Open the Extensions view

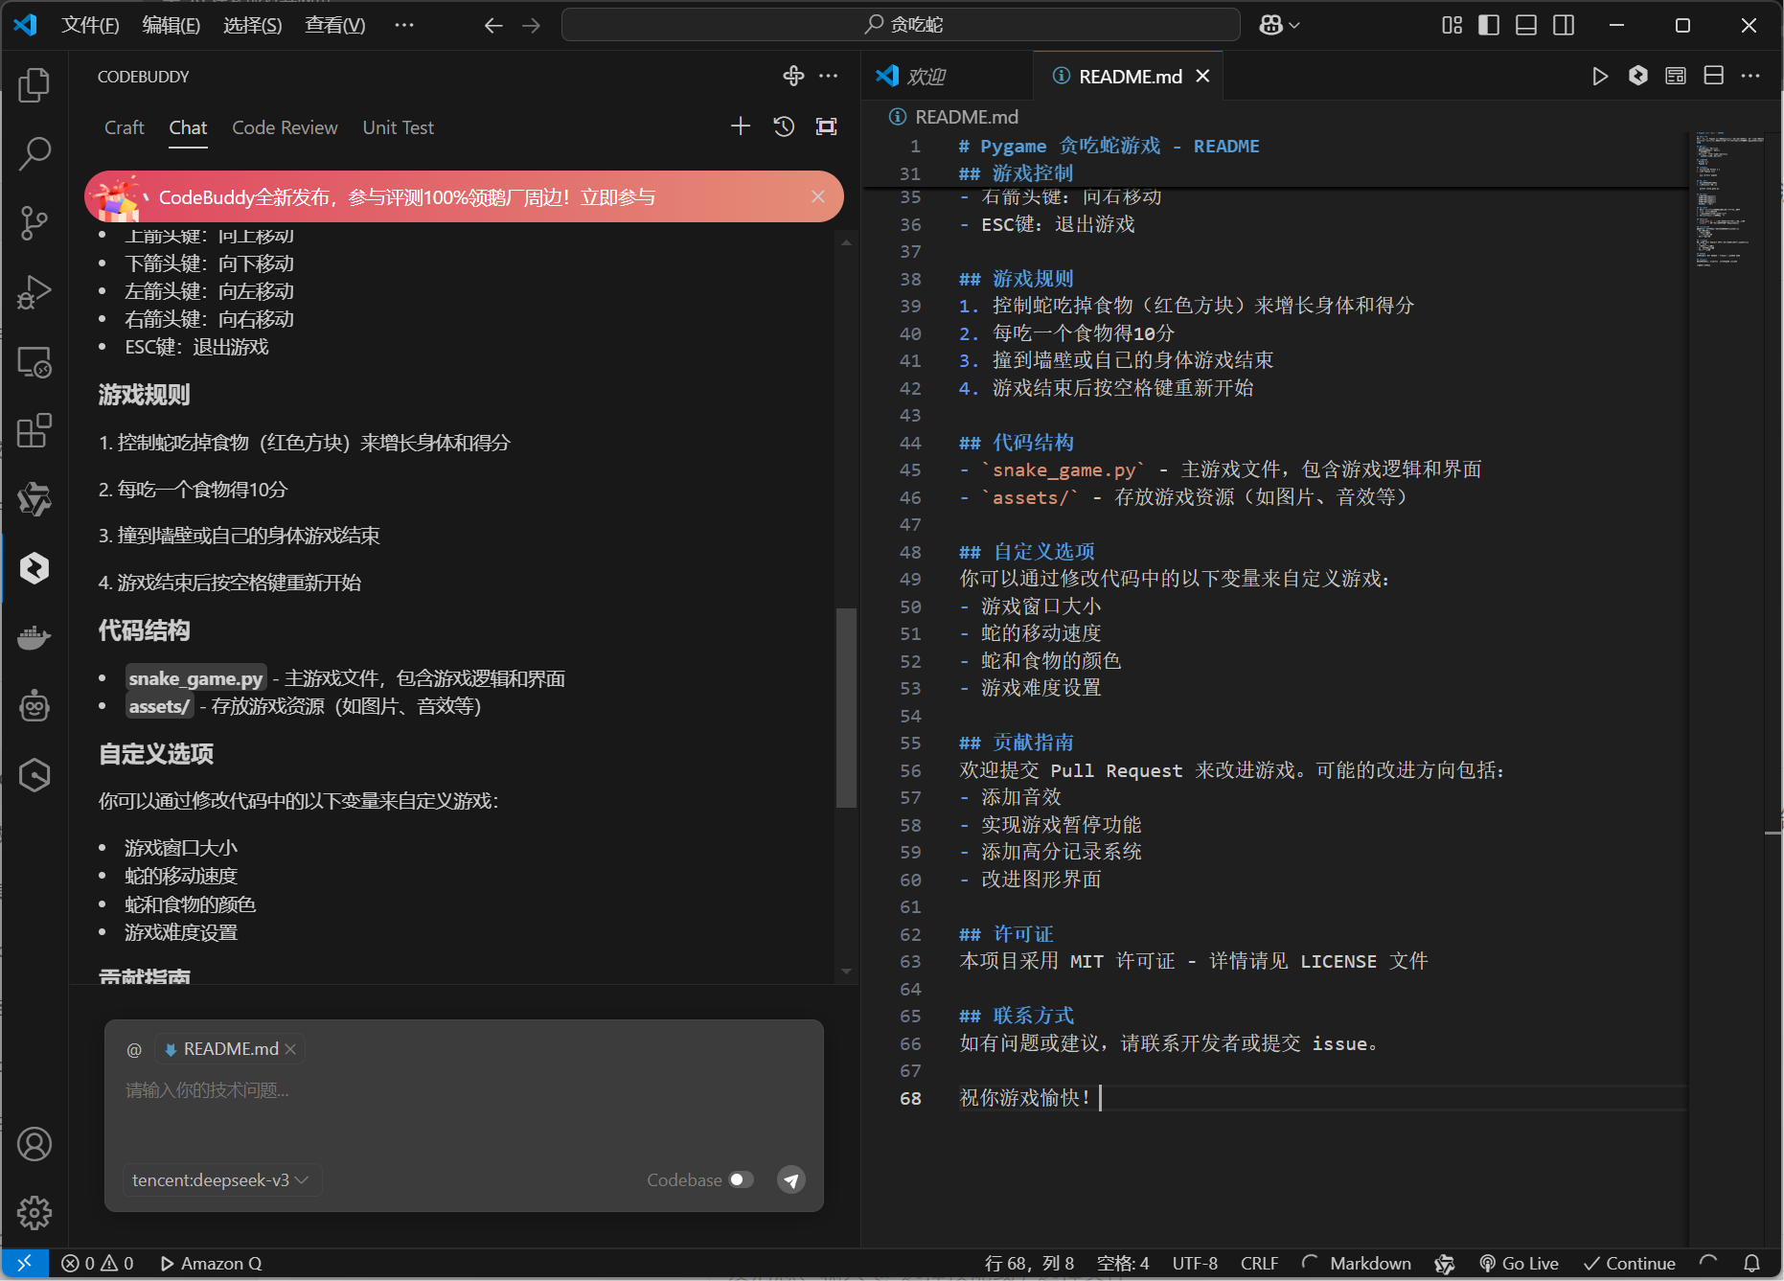click(x=34, y=431)
